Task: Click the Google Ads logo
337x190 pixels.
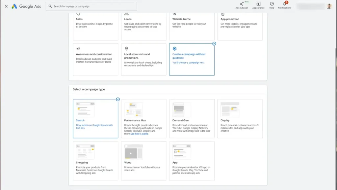Action: (26, 6)
